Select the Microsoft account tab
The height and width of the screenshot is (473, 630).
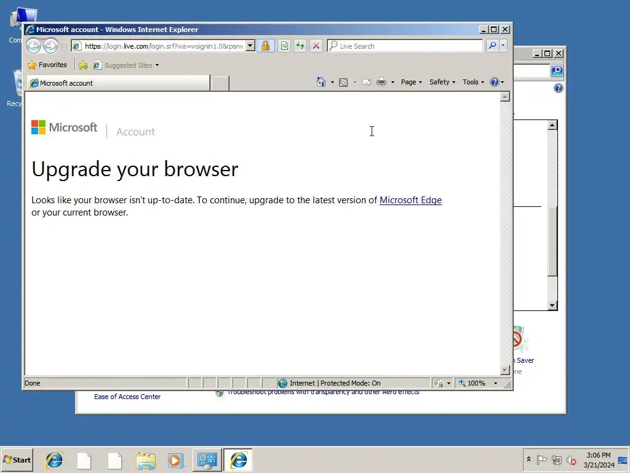(119, 83)
